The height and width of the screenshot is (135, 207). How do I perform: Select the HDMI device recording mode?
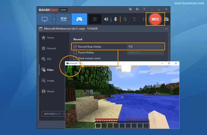64,19
